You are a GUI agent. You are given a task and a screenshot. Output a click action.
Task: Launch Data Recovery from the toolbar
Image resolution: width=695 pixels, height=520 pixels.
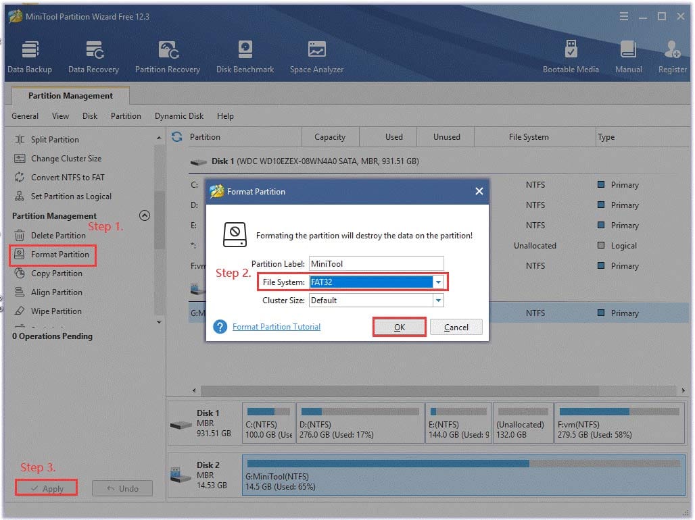(x=93, y=57)
